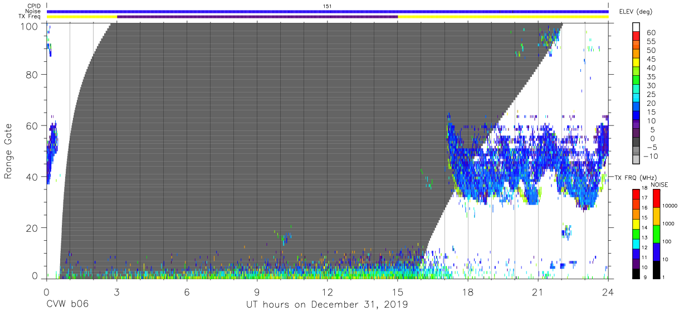This screenshot has width=684, height=316.
Task: Click the '9' value on the TX FRQ scale
Action: point(645,277)
